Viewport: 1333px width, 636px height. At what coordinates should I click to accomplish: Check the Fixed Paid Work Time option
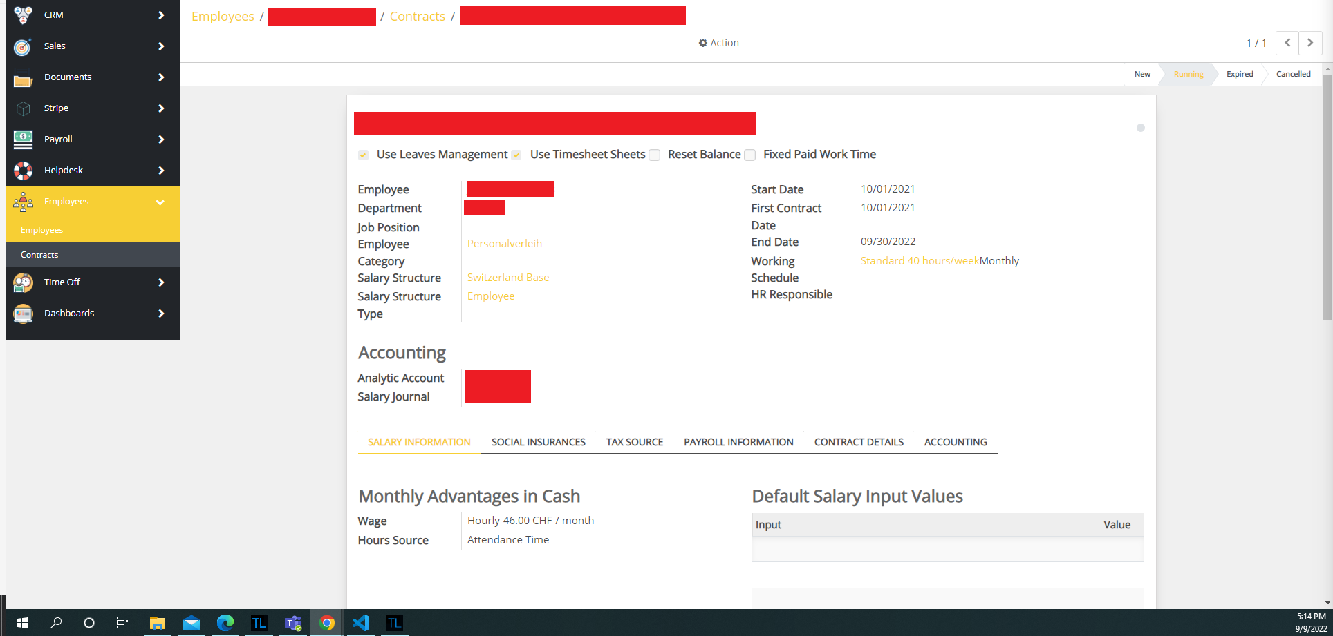pos(750,155)
